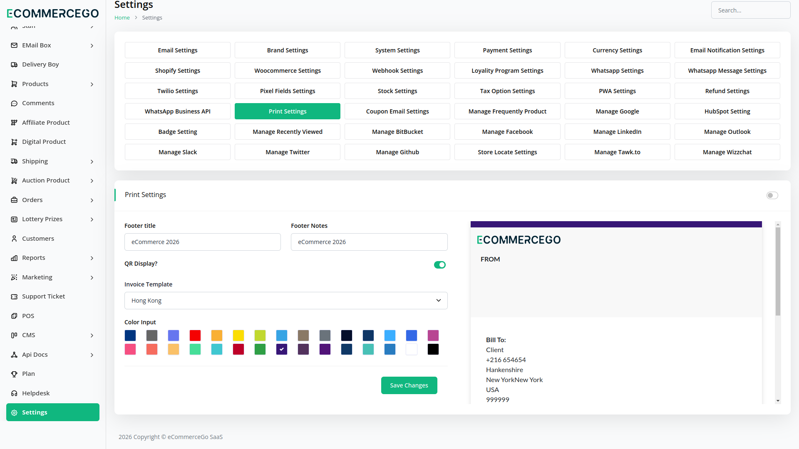Click the Save Changes button

coord(409,385)
